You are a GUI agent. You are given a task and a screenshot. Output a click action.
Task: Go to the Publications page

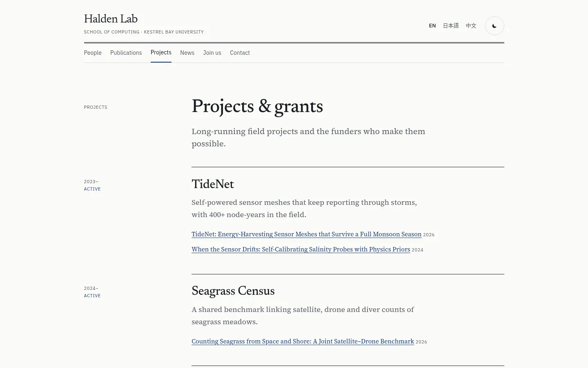126,53
